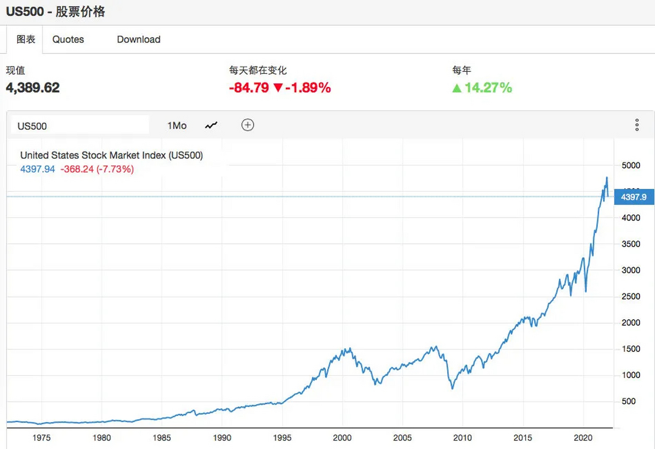Click the 4000 y-axis label

point(631,218)
